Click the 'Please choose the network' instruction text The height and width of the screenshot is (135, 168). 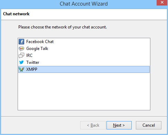click(x=63, y=27)
